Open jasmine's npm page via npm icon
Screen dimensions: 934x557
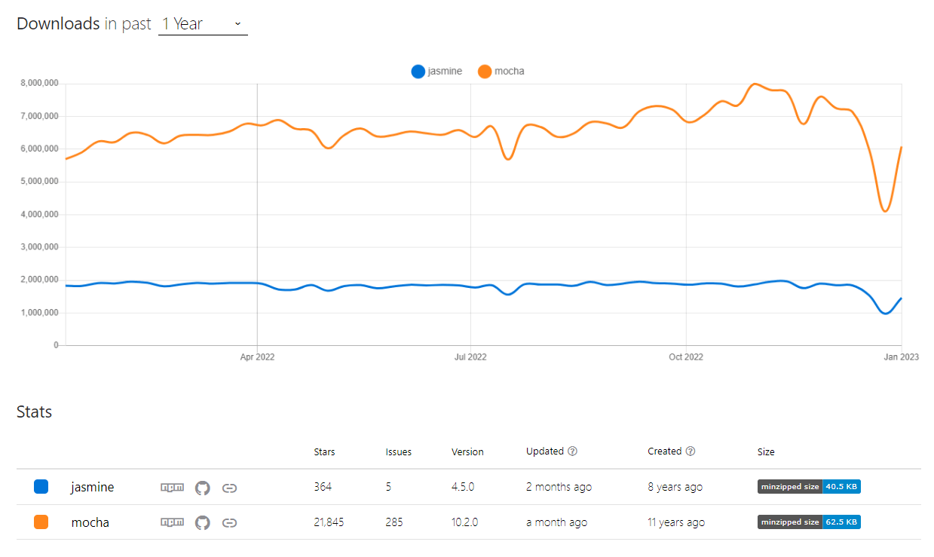(172, 488)
